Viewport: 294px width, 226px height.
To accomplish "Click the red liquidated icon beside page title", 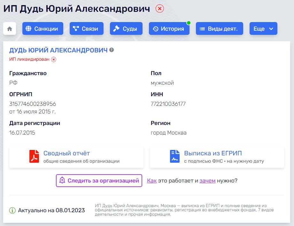I will 159,9.
